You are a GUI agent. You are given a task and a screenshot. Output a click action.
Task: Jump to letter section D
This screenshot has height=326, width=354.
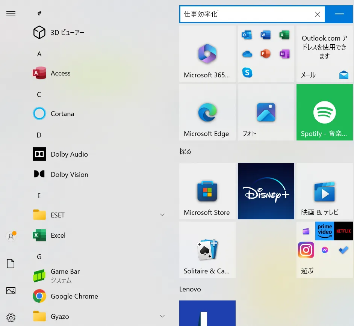(39, 135)
